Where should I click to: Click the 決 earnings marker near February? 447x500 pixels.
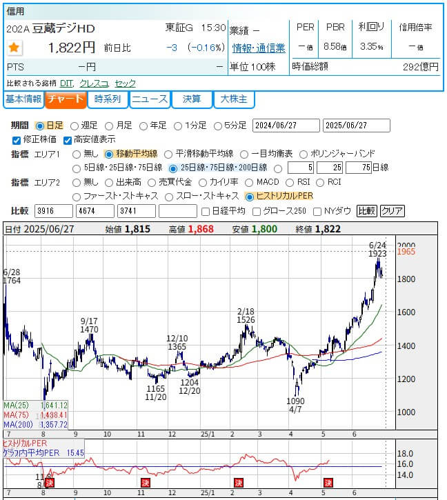point(239,483)
